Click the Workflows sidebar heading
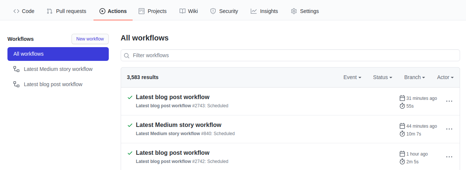Viewport: 466px width, 170px height. click(20, 39)
